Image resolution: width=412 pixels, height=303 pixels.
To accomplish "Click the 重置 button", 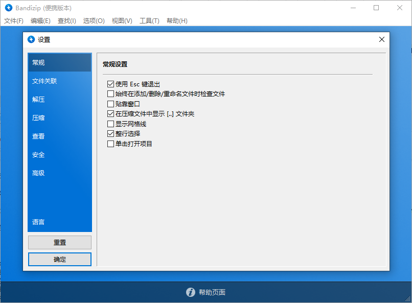I will 60,242.
